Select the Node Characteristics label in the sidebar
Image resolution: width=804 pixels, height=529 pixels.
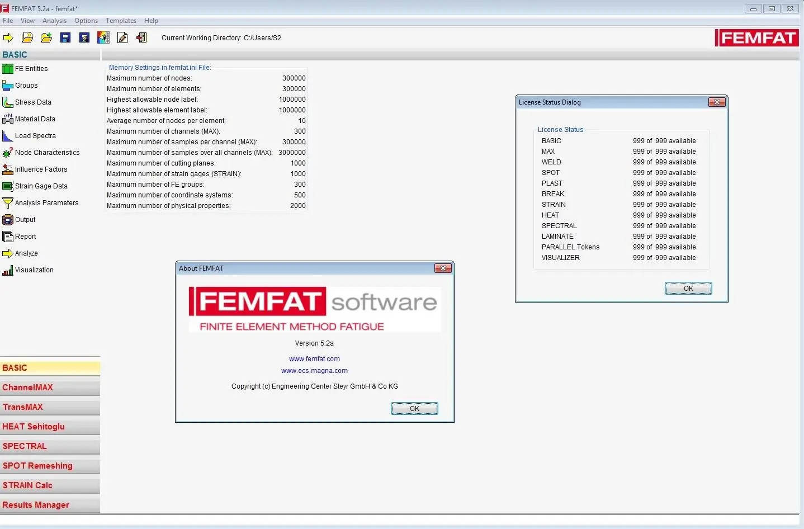(x=47, y=153)
